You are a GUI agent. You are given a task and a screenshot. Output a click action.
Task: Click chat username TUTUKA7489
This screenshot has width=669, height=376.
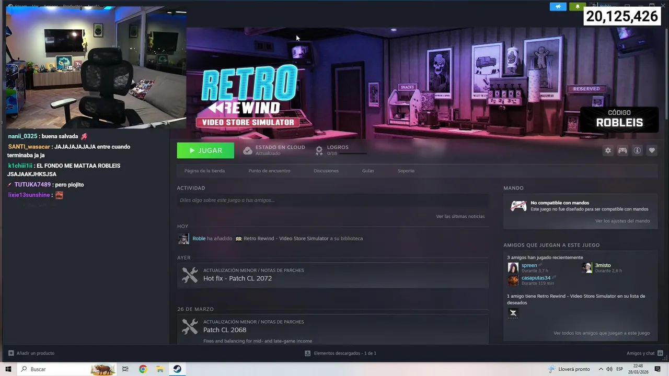coord(32,184)
